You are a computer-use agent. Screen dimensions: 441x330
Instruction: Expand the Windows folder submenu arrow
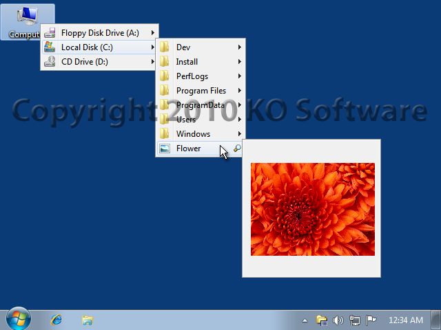coord(239,134)
